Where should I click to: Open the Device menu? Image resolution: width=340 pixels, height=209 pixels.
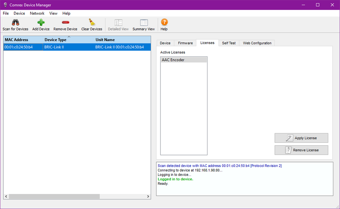coord(19,13)
